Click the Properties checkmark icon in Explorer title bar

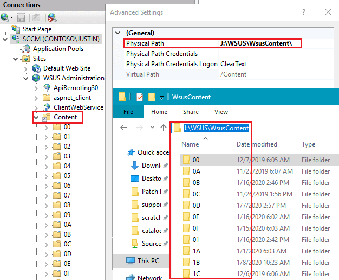pyautogui.click(x=140, y=97)
